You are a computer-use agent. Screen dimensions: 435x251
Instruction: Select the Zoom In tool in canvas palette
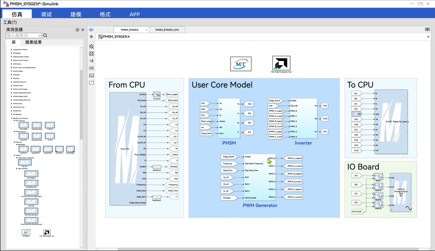tap(91, 46)
